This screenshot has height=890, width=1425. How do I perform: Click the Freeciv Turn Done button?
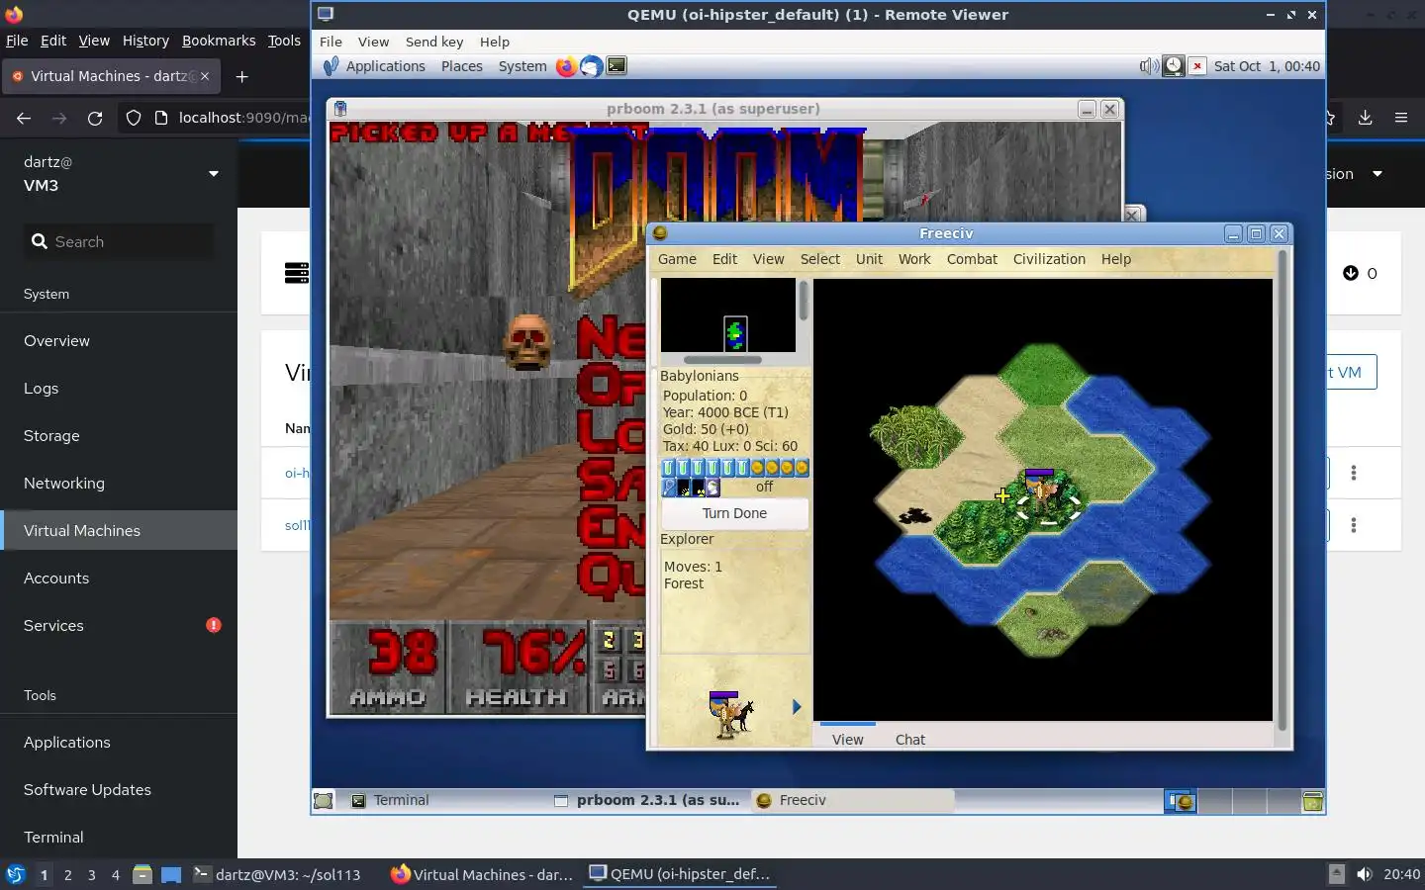pyautogui.click(x=734, y=513)
